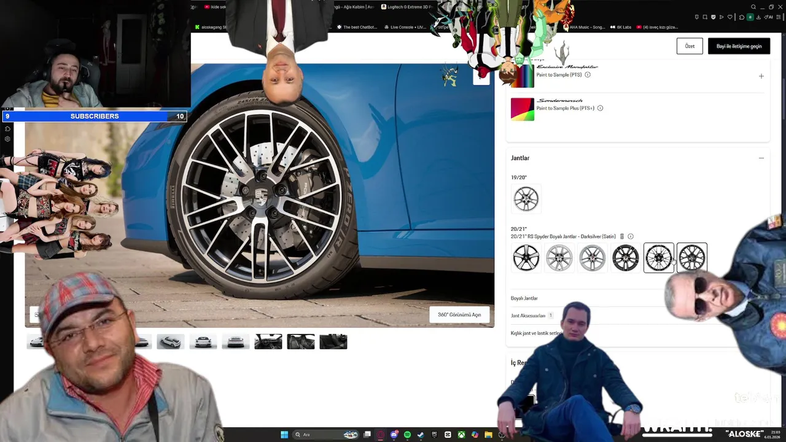The width and height of the screenshot is (786, 442).
Task: Open The best ChatBot bookmark
Action: (x=357, y=27)
